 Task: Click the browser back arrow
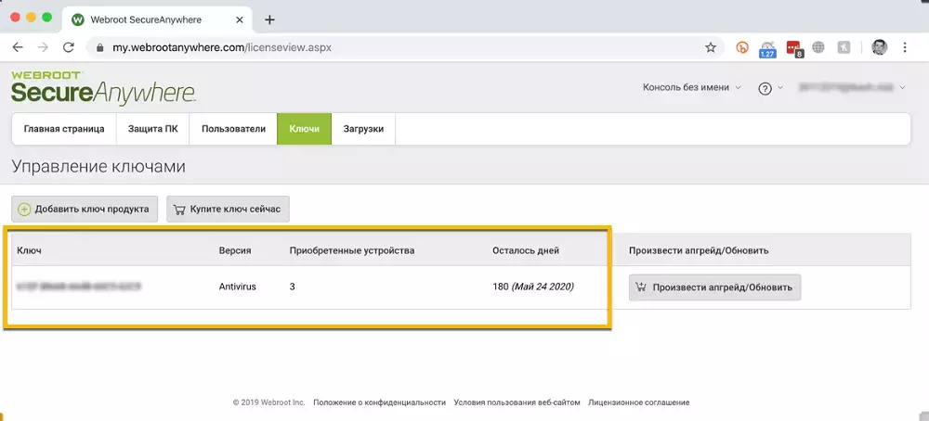tap(18, 47)
